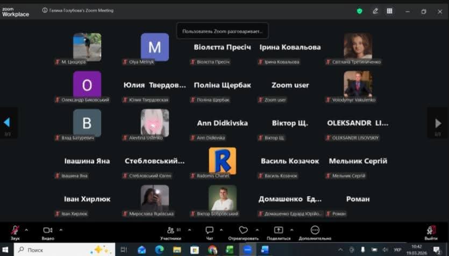The width and height of the screenshot is (449, 256).
Task: Open the Участники participants panel
Action: [170, 231]
